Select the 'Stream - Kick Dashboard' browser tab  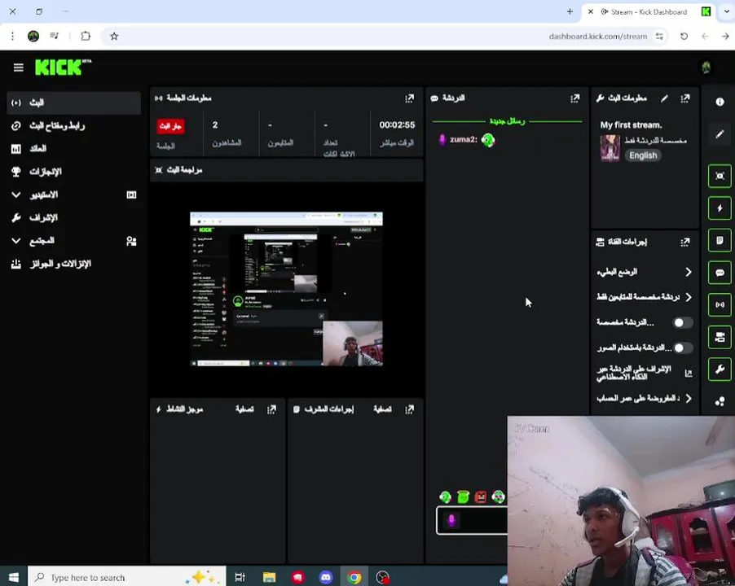(x=649, y=11)
